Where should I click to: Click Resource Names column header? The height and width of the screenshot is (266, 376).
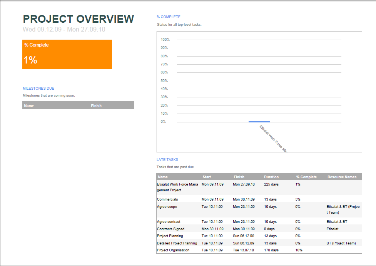click(x=342, y=177)
